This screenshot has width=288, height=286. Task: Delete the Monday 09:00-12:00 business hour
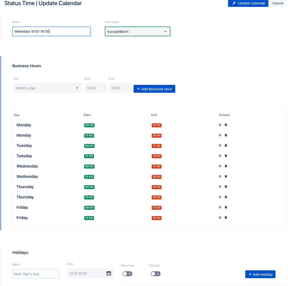[226, 125]
